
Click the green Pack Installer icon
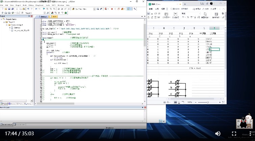click(x=66, y=13)
